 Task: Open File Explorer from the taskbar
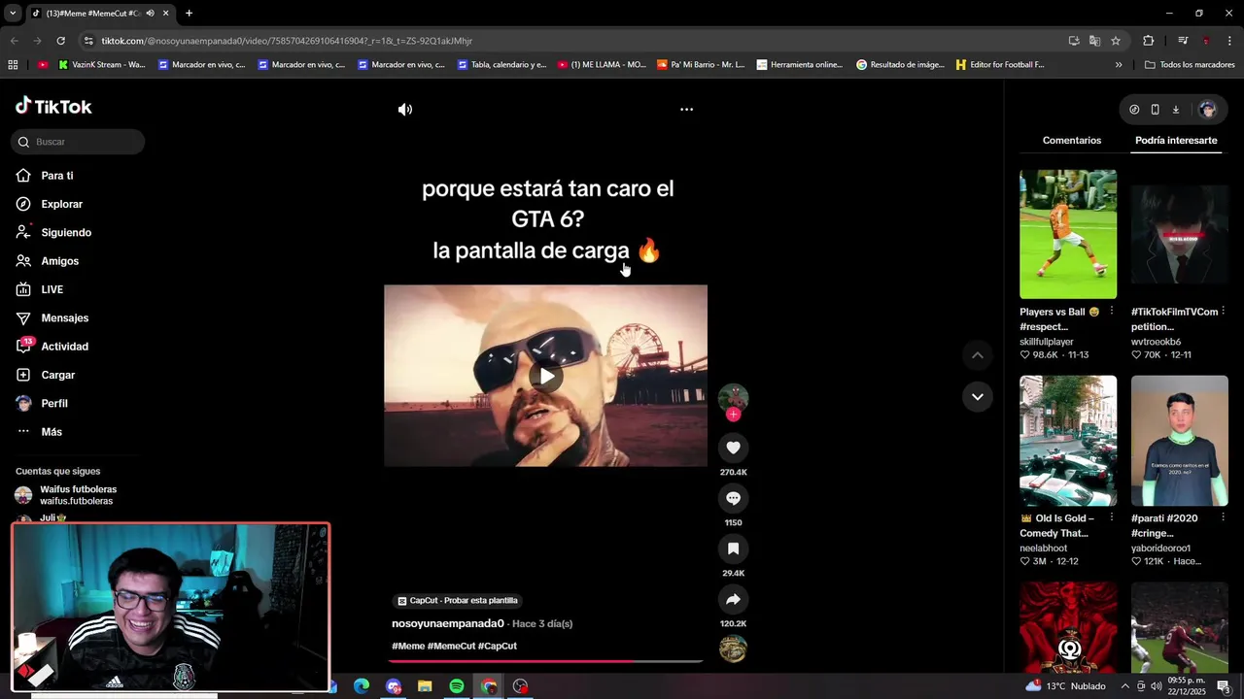(425, 686)
